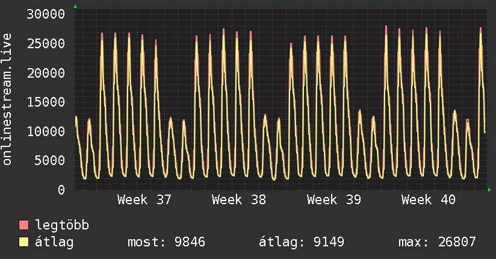Click the 'max: 26807' statistic
Screen dimensions: 496x259
click(437, 242)
